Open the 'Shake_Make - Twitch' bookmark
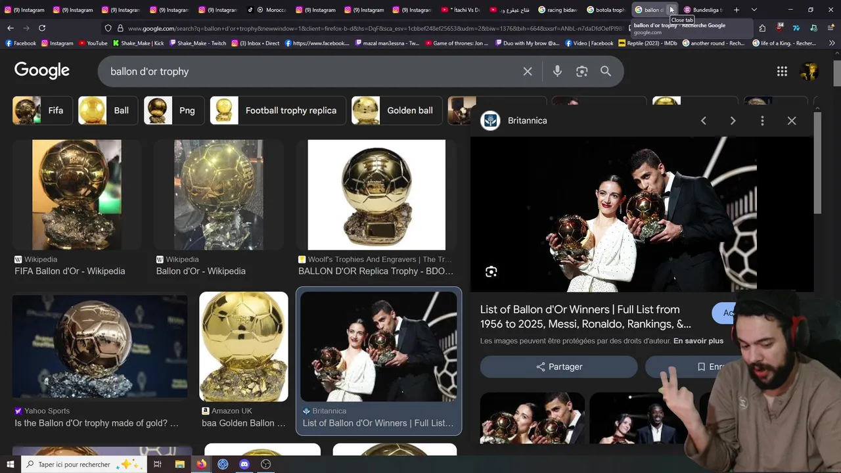This screenshot has width=841, height=473. point(197,43)
